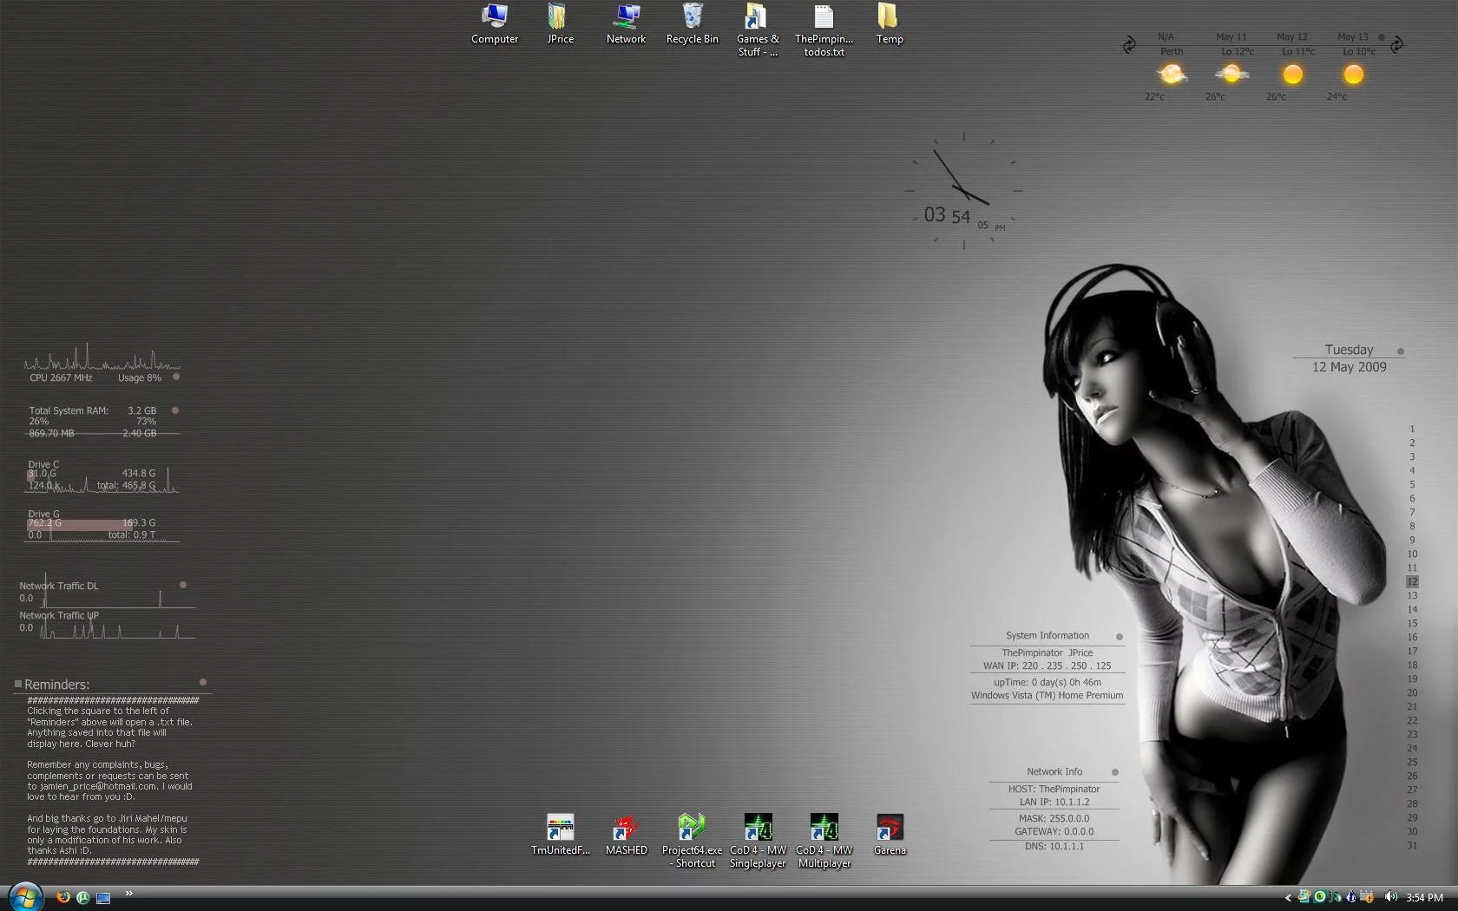
Task: Expand the Quick Launch overflow chevron
Action: [129, 892]
